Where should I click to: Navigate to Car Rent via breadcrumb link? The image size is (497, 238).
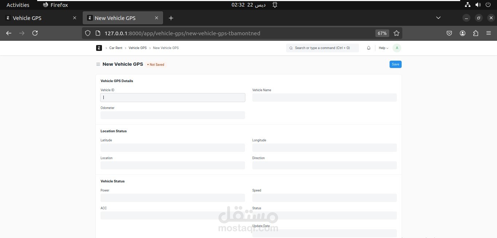[x=115, y=48]
